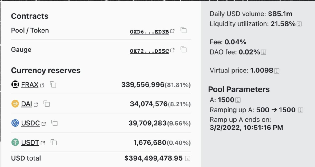The image size is (315, 167).
Task: Click the Contracts heading
Action: click(x=30, y=16)
